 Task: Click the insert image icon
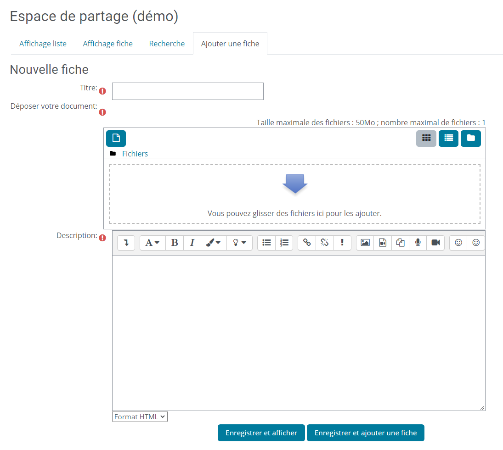365,243
